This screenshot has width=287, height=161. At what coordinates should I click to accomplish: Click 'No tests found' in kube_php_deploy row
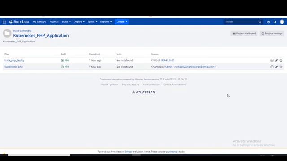125,60
